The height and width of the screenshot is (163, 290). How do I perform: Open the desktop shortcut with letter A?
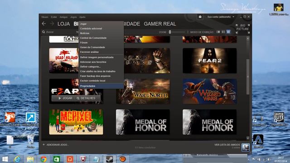point(258,141)
